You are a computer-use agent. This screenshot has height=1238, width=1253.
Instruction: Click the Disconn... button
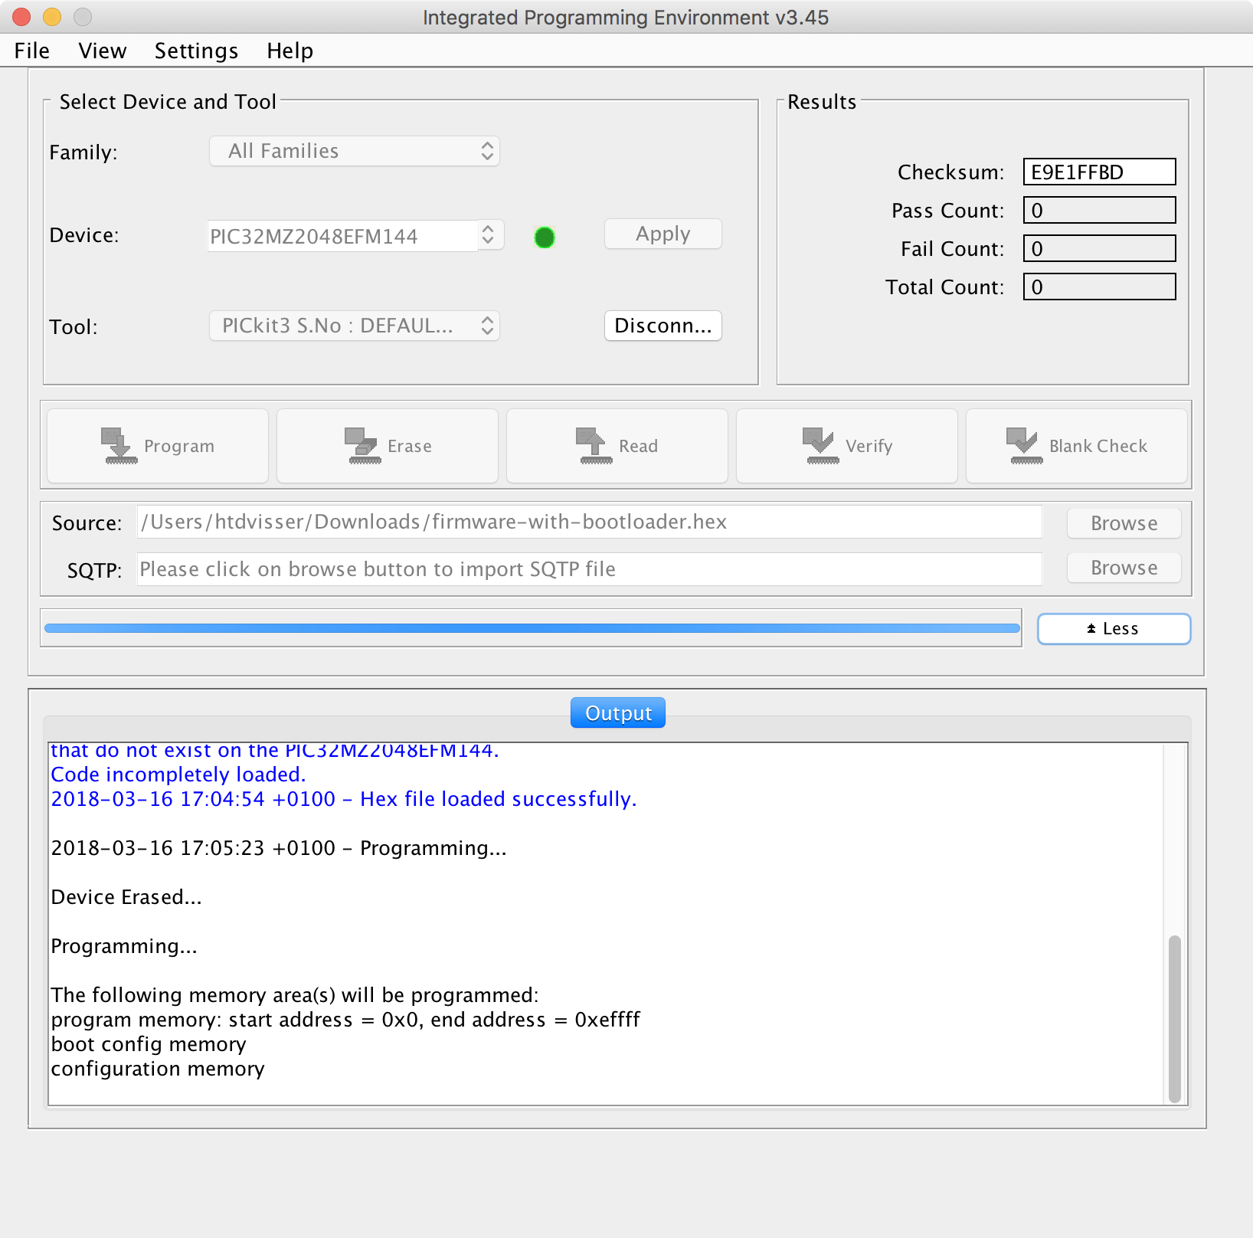tap(663, 326)
